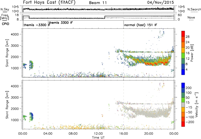The height and width of the screenshot is (139, 201).
Task: Click the date '04/Nov/2015'
Action: 161,2
